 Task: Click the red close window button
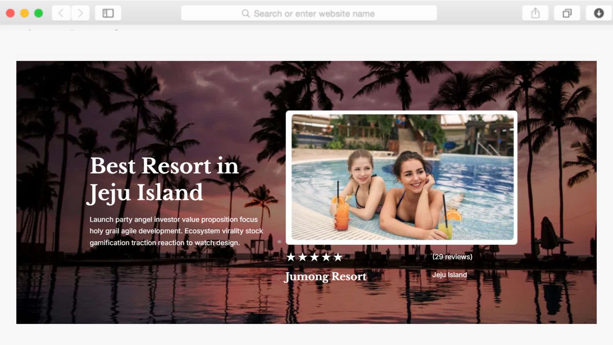click(x=10, y=13)
